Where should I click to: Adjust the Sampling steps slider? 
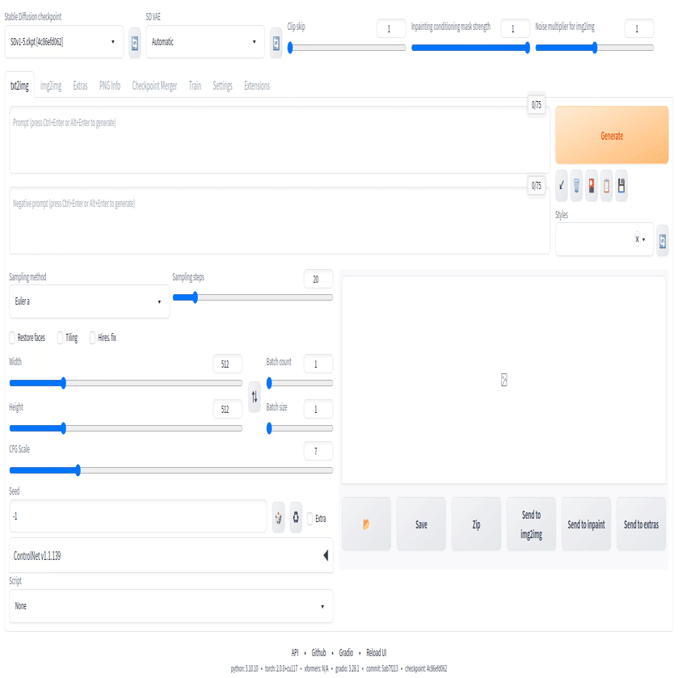[252, 297]
